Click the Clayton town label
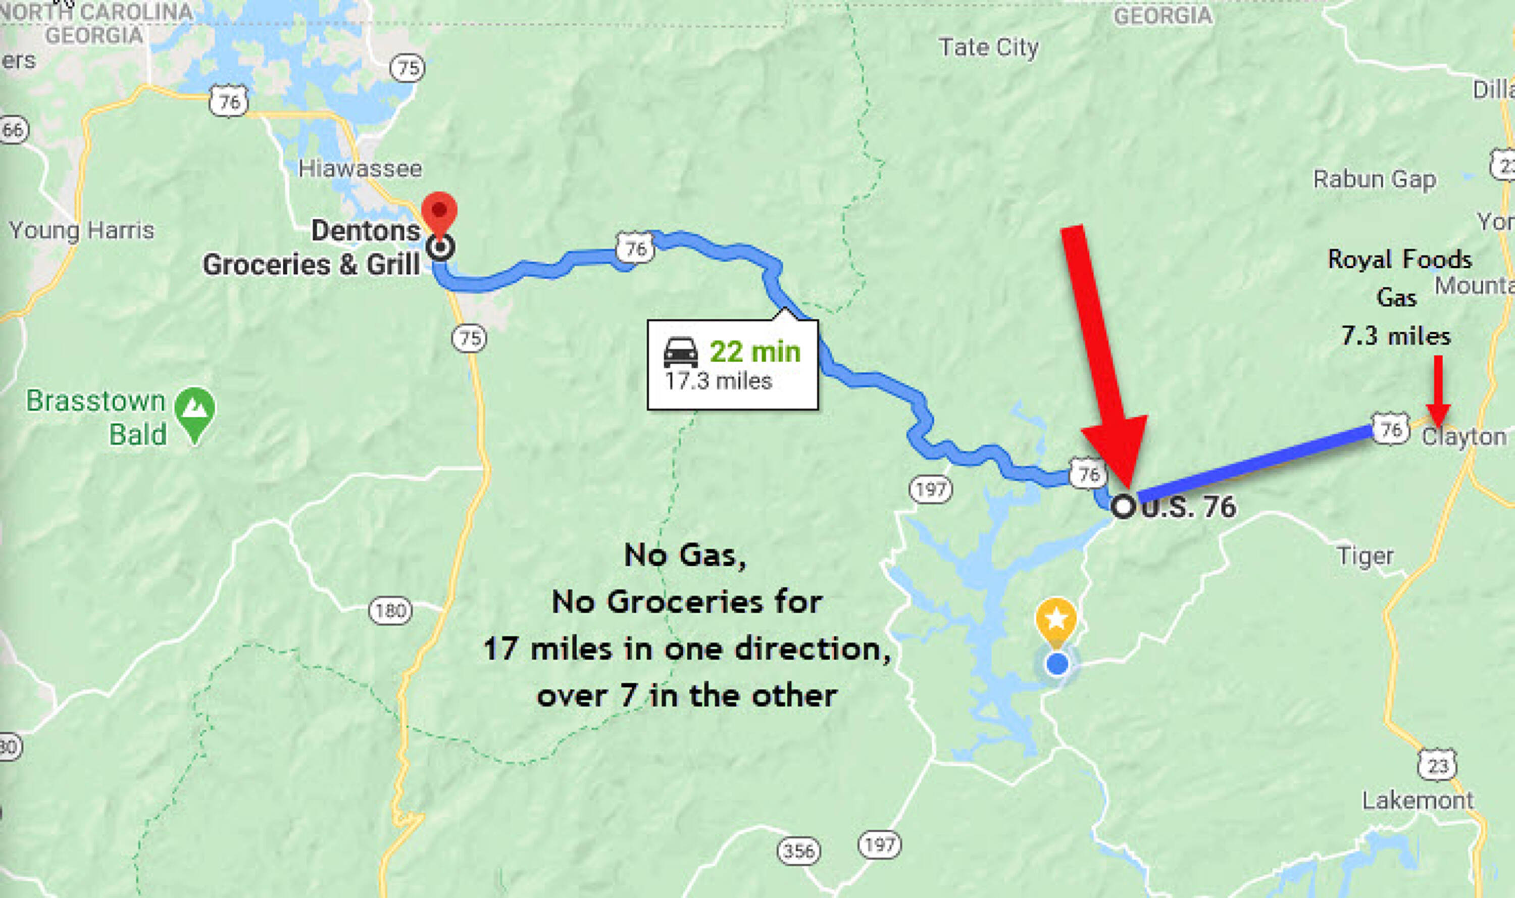The height and width of the screenshot is (898, 1515). [1463, 436]
